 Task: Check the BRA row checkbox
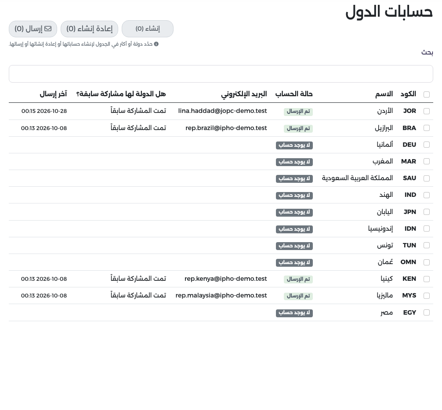click(x=427, y=128)
